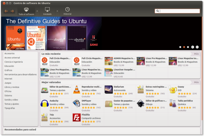The height and width of the screenshot is (136, 204).
Task: Click the Audacity star rating
Action: pyautogui.click(x=56, y=108)
